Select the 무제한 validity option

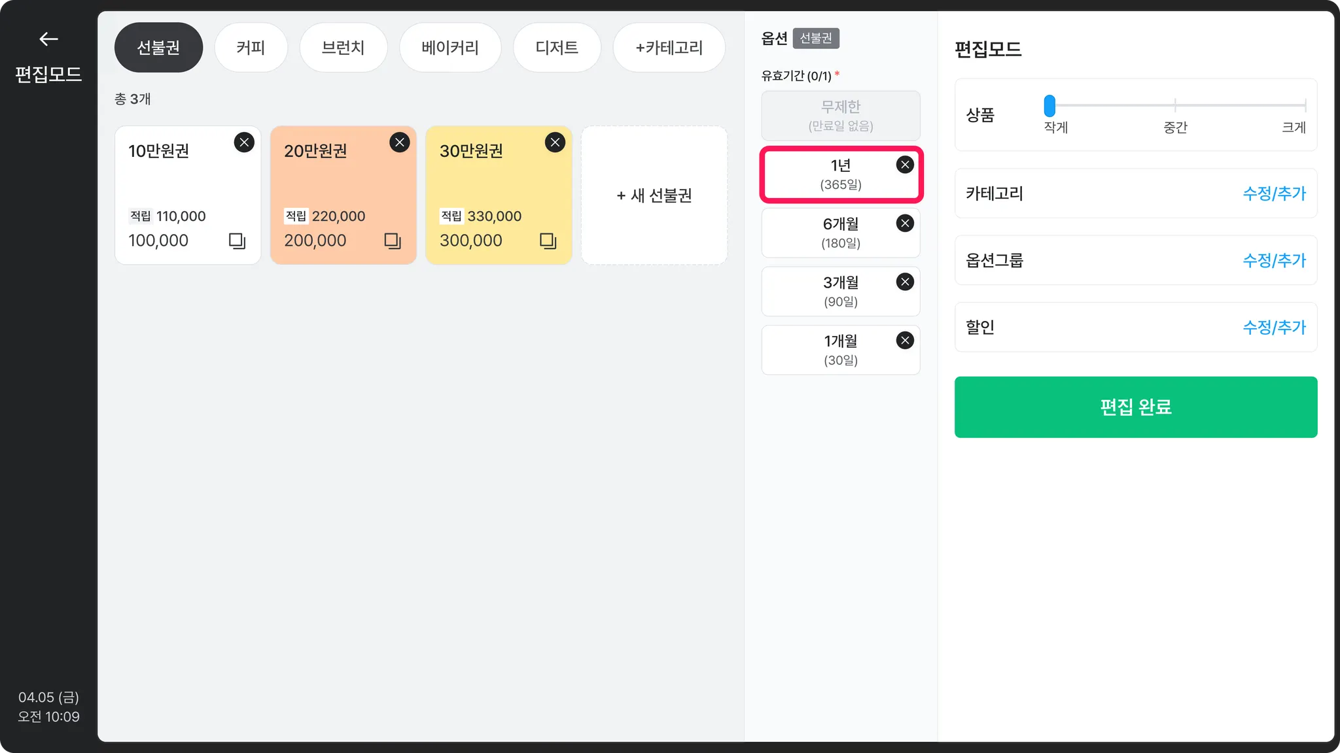coord(841,115)
